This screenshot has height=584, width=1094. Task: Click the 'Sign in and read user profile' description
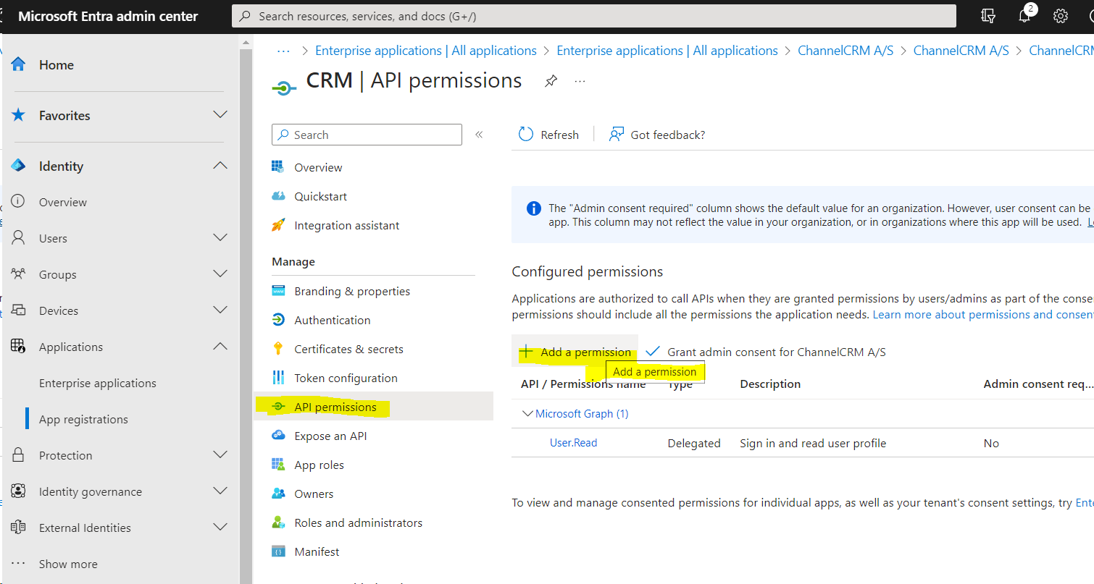coord(813,443)
